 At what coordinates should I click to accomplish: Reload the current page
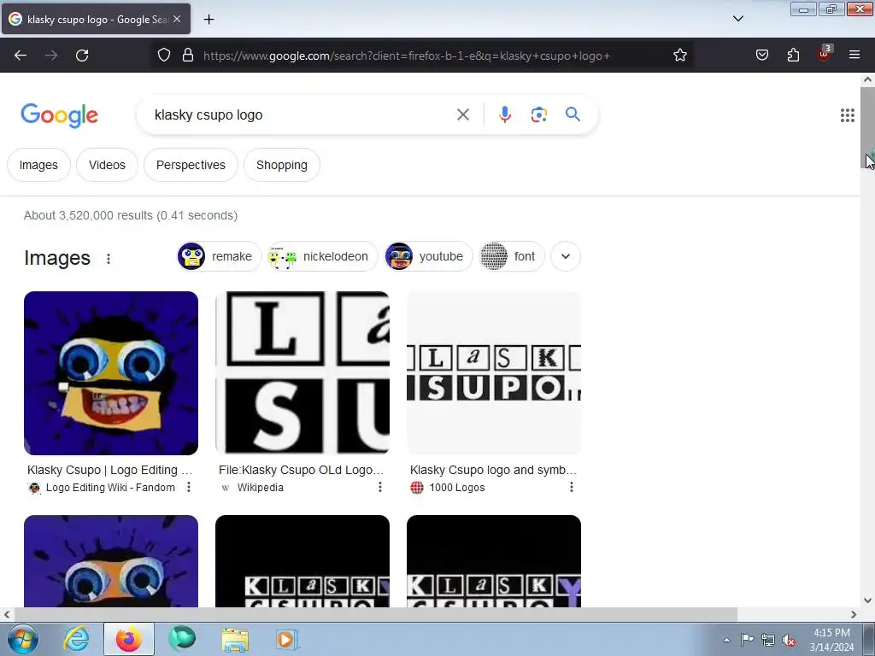[x=82, y=56]
